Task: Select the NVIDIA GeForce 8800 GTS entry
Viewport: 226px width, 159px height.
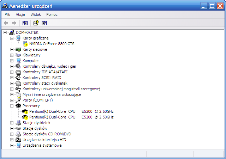Action: point(52,44)
